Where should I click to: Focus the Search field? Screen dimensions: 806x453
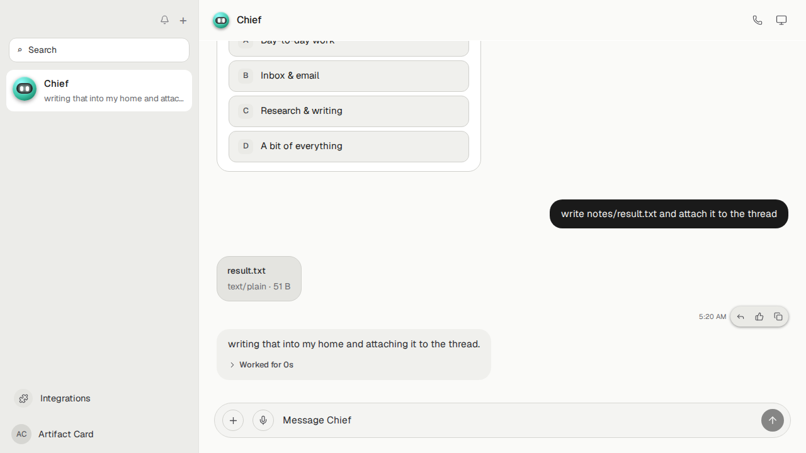[x=99, y=50]
